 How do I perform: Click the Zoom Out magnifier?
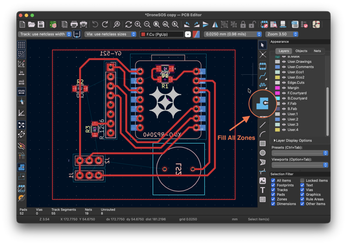click(x=147, y=24)
